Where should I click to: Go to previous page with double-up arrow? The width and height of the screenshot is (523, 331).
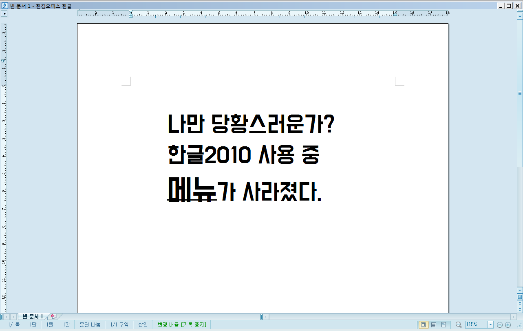[520, 303]
